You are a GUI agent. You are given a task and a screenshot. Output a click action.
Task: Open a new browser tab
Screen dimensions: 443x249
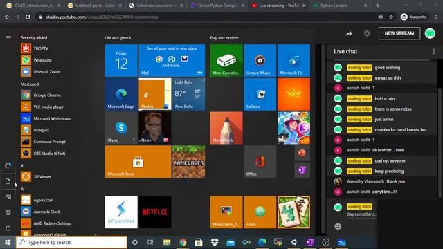click(x=377, y=6)
